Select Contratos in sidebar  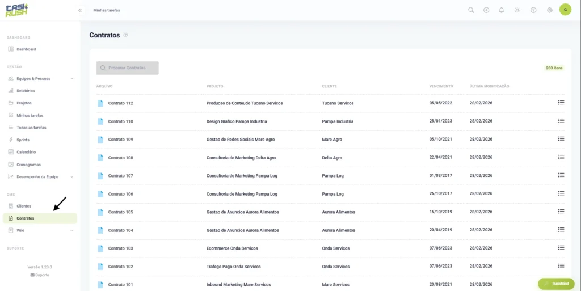[40, 218]
